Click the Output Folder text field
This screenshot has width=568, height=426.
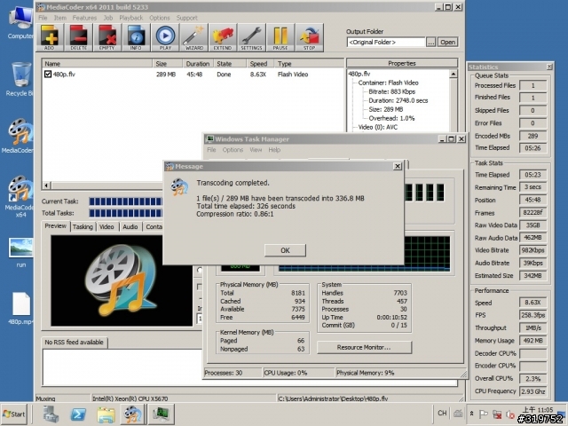click(x=385, y=42)
